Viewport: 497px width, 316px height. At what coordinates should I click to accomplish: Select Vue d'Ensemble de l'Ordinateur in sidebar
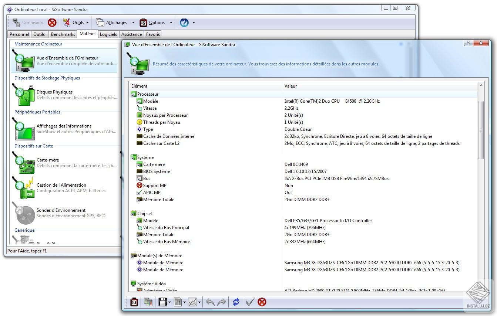point(24,60)
